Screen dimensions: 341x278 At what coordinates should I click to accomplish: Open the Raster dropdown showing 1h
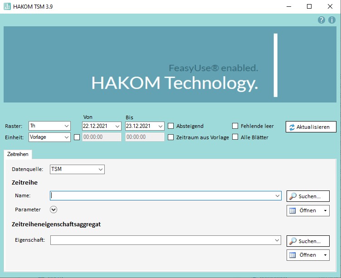(x=49, y=126)
